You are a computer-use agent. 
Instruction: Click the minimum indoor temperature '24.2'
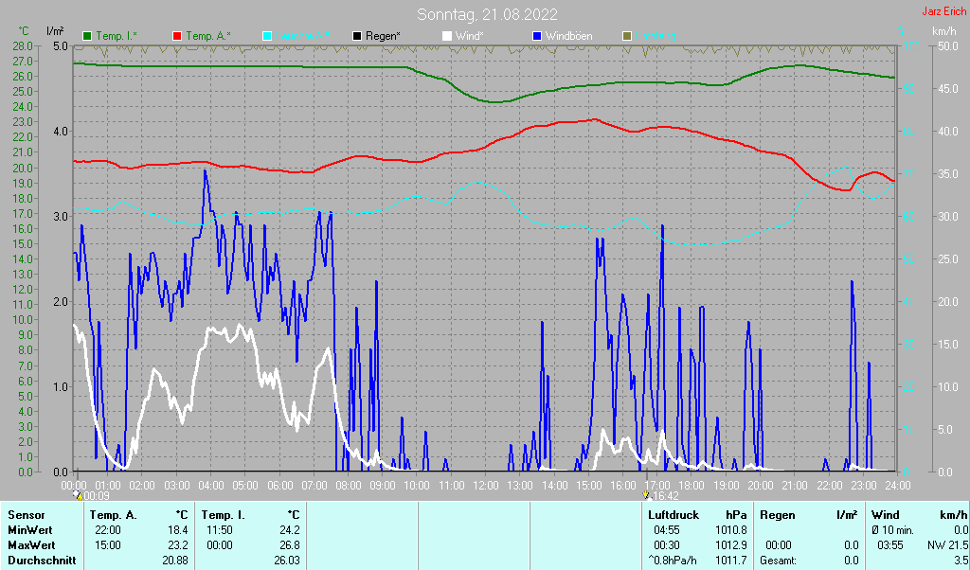tap(288, 530)
